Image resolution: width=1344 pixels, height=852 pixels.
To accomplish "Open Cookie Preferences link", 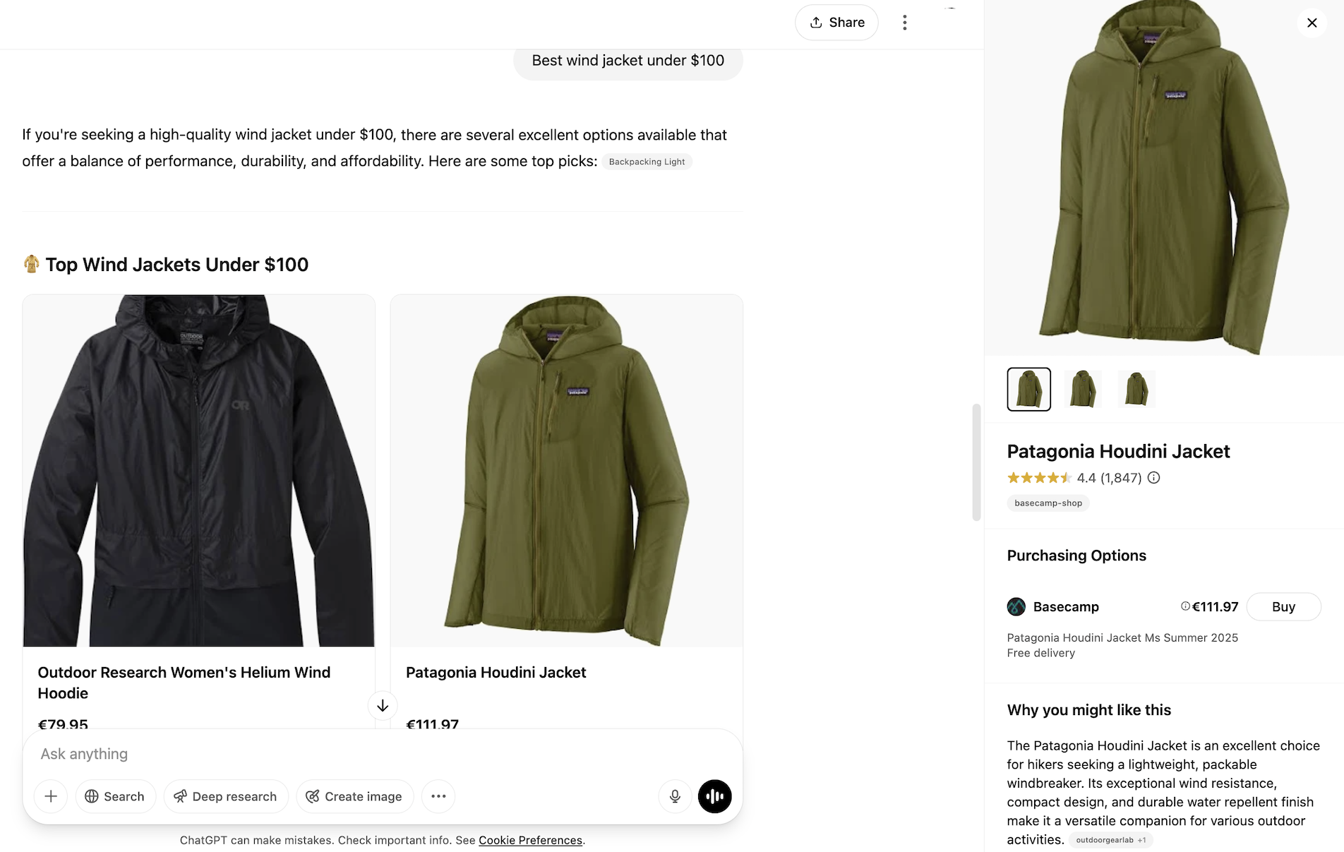I will coord(530,840).
